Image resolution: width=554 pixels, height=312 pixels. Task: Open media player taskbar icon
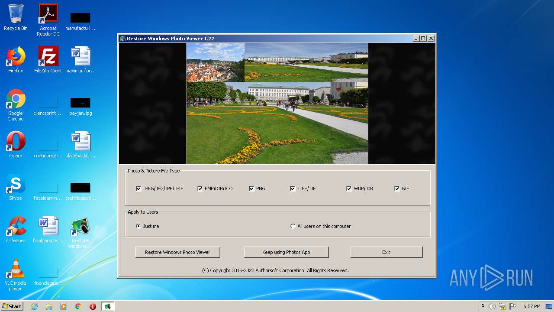coord(64,306)
